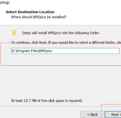Image resolution: width=121 pixels, height=118 pixels.
Task: Click the yellow folder icon
Action: (14, 33)
